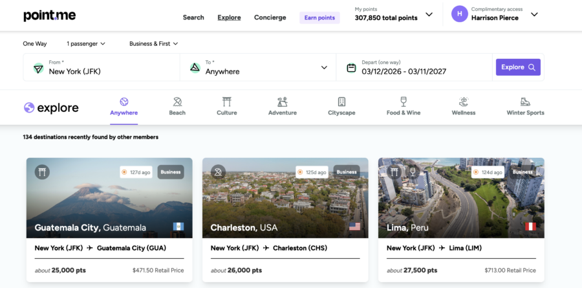This screenshot has width=582, height=288.
Task: Click the purple Explore search button
Action: coord(517,67)
